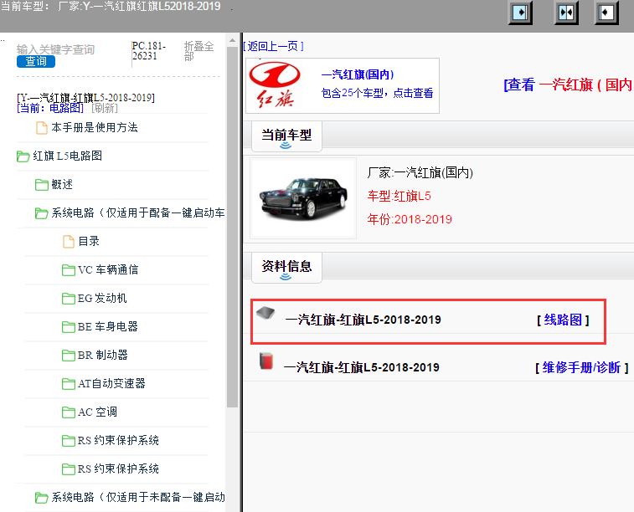The height and width of the screenshot is (512, 634).
Task: Click the 车型:红旗L5 text
Action: pyautogui.click(x=399, y=197)
